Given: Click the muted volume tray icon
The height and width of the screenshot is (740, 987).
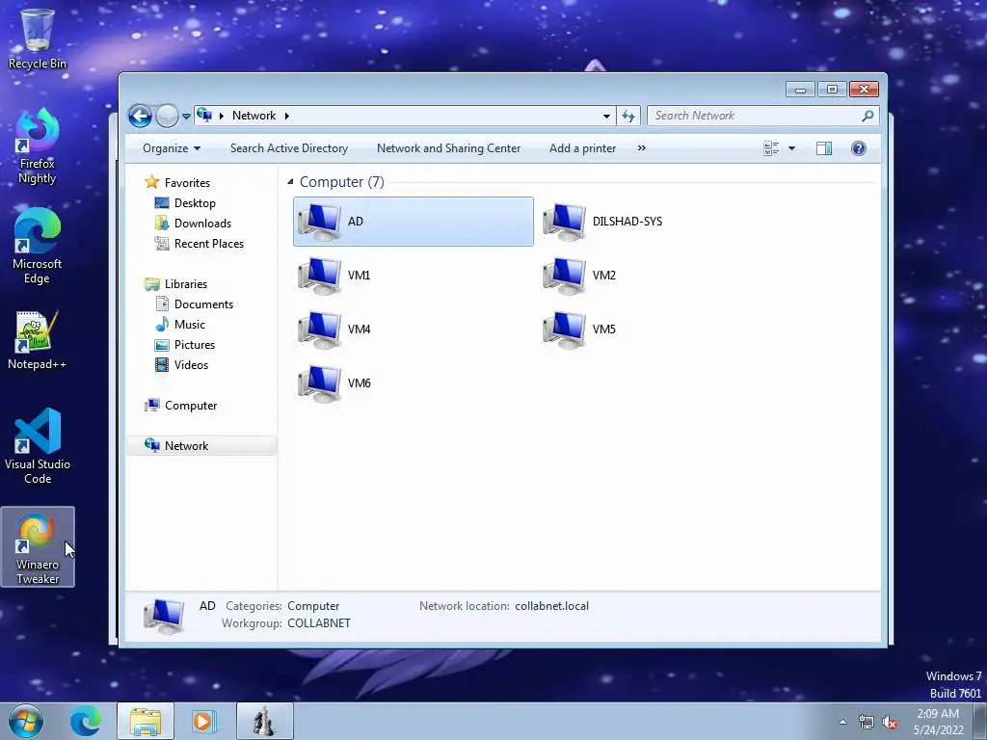Looking at the screenshot, I should coord(889,722).
